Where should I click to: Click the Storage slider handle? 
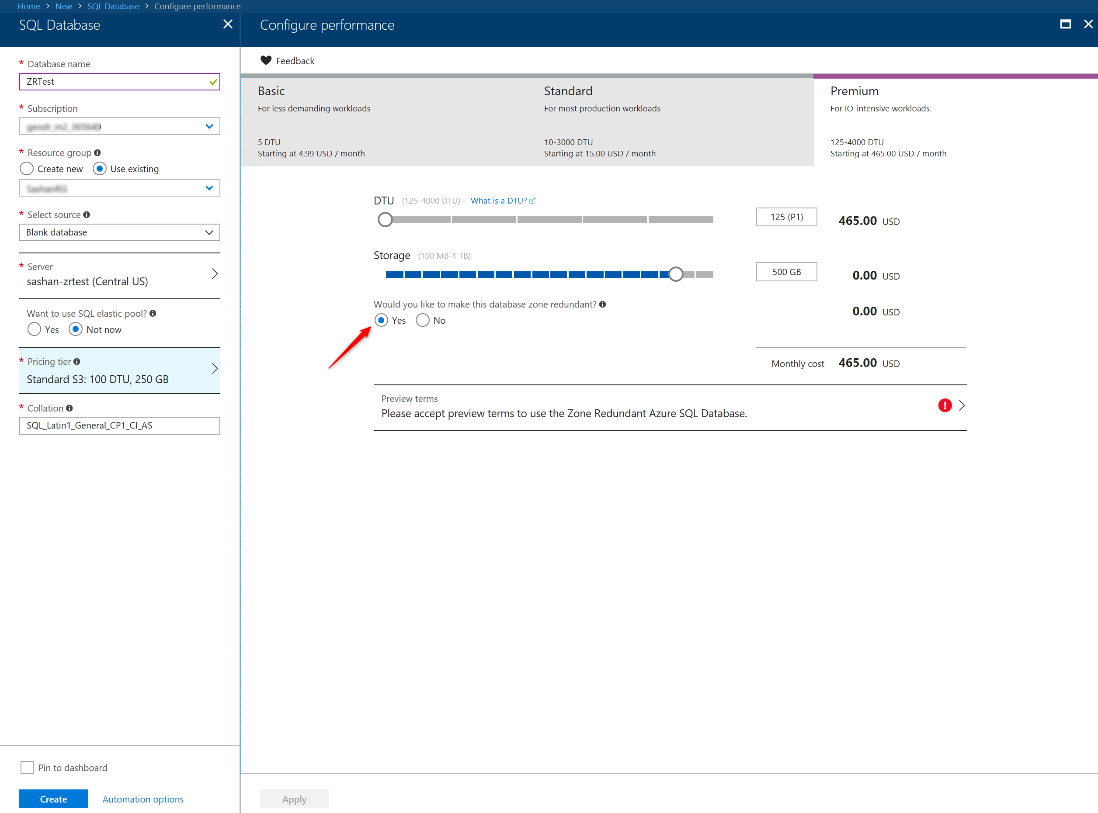(x=676, y=274)
